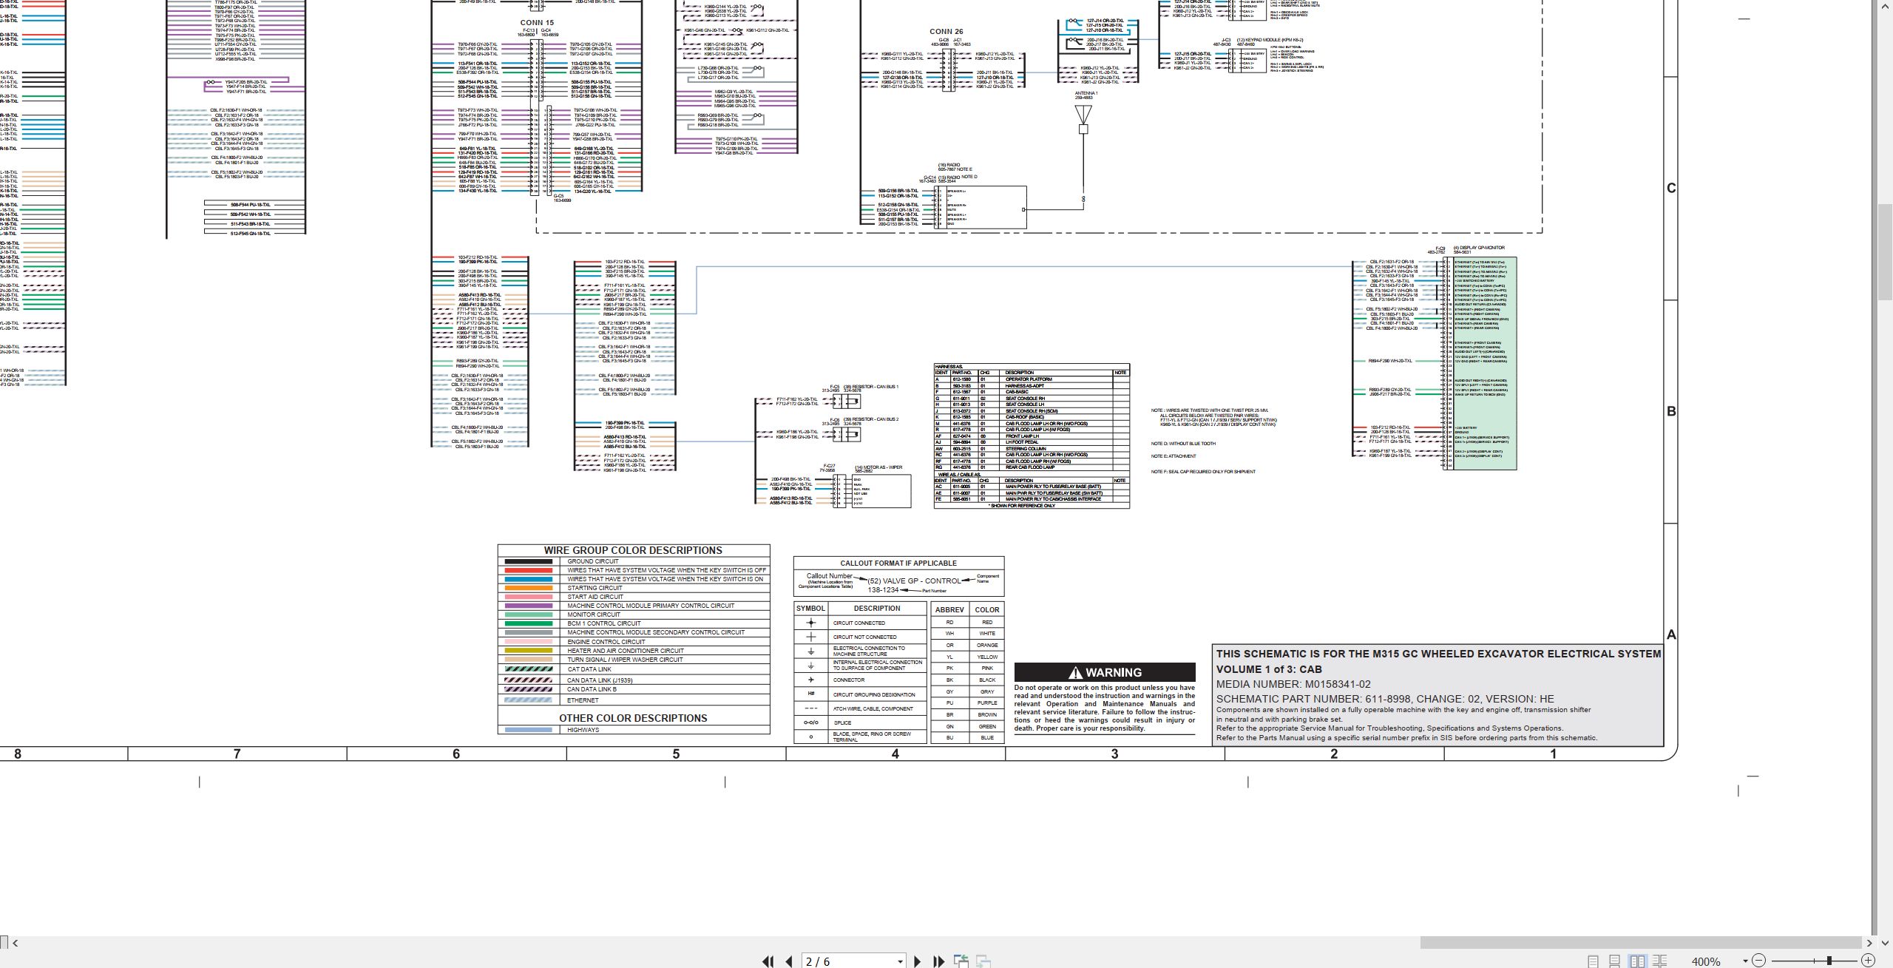Click the STARTING CIRCUIT orange swatch
Image resolution: width=1893 pixels, height=968 pixels.
pos(528,588)
